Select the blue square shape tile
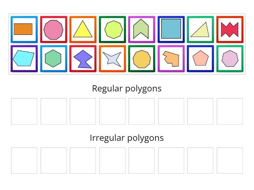254x190 pixels. 171,29
